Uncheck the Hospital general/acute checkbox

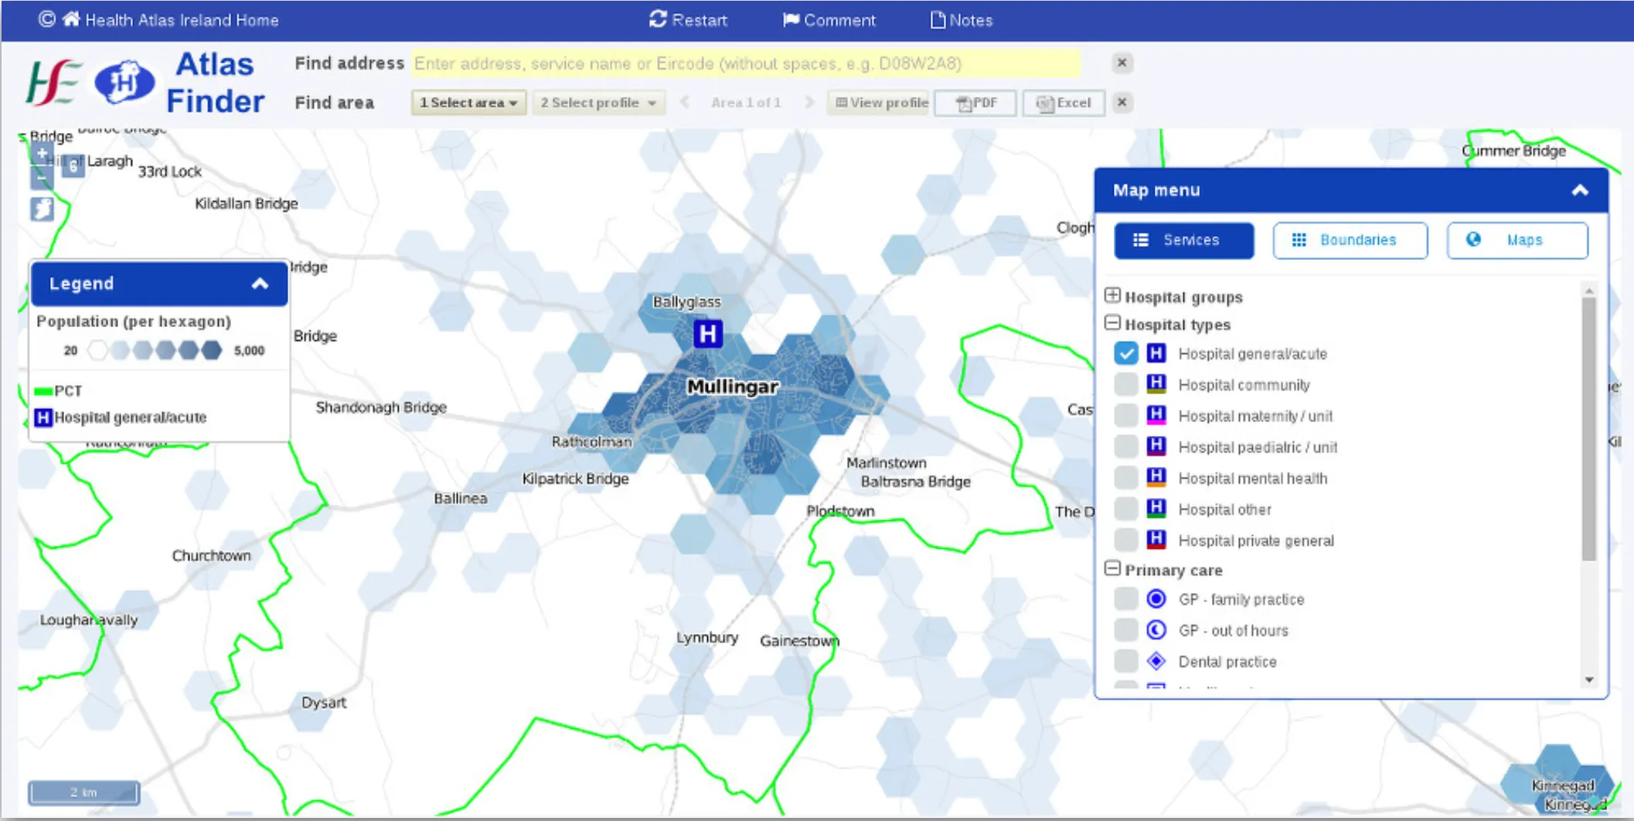[x=1126, y=353]
